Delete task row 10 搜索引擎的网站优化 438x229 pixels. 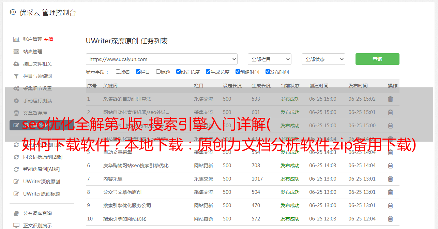390,219
